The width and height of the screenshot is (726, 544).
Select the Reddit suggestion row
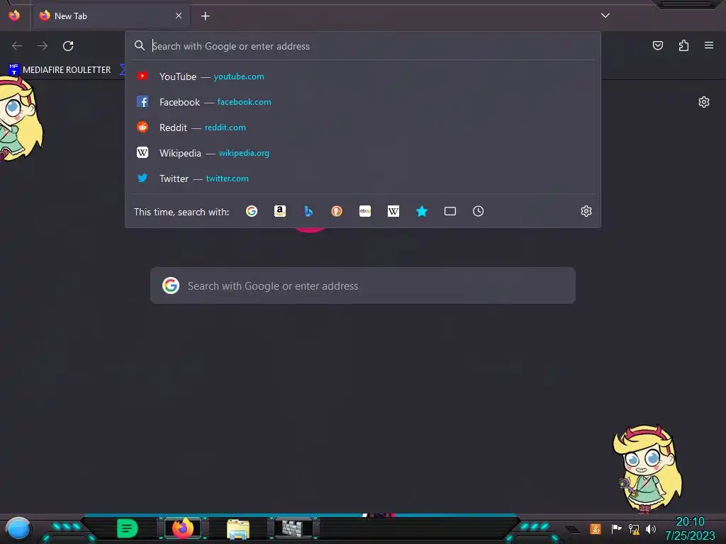tap(363, 127)
